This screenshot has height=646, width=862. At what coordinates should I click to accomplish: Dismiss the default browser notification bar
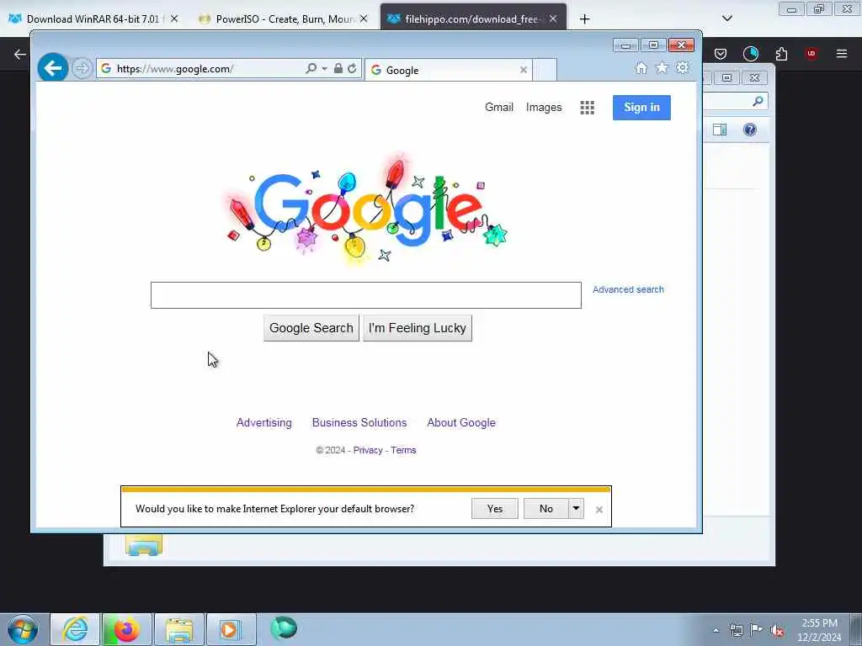599,510
